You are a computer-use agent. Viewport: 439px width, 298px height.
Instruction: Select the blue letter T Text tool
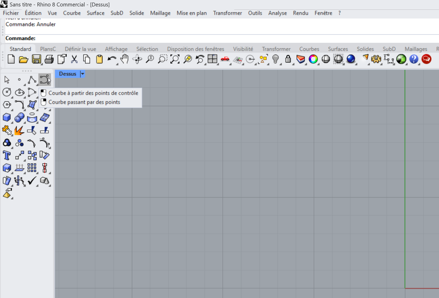pyautogui.click(x=7, y=156)
